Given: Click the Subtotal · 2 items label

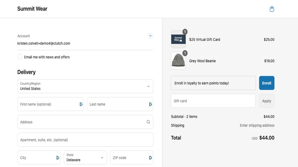Looking at the screenshot, I should [x=184, y=117].
